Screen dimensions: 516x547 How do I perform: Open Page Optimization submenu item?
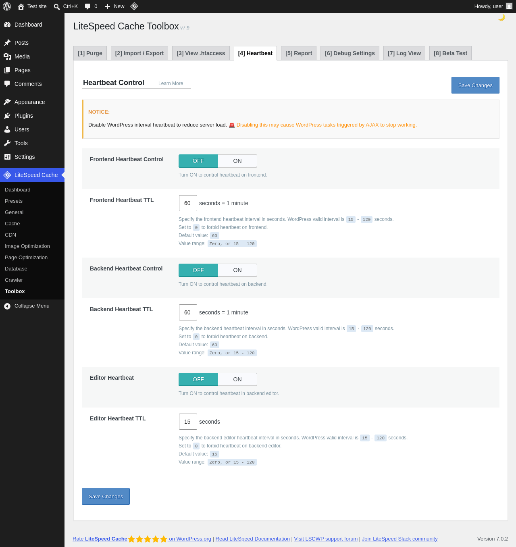point(32,258)
